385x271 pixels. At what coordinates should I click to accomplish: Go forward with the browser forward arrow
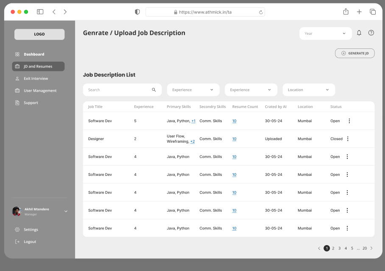tap(65, 12)
